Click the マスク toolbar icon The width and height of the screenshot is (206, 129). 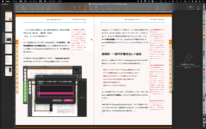[x=163, y=7]
